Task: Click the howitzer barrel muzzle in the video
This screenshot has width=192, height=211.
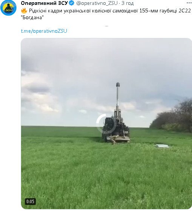Action: pos(118,85)
